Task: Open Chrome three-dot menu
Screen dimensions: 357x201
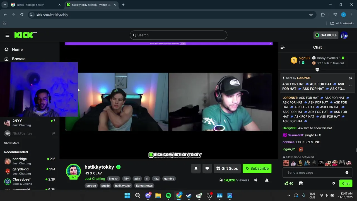Action: point(352,15)
